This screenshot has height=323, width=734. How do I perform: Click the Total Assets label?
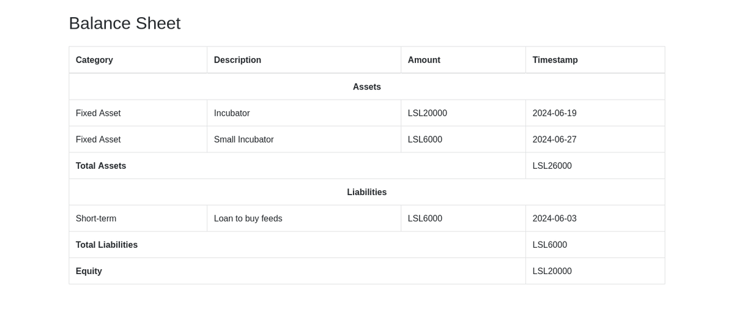tap(101, 166)
